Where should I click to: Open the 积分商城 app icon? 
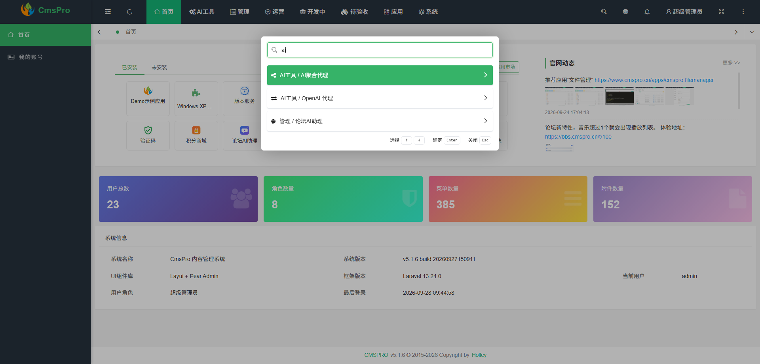point(196,130)
